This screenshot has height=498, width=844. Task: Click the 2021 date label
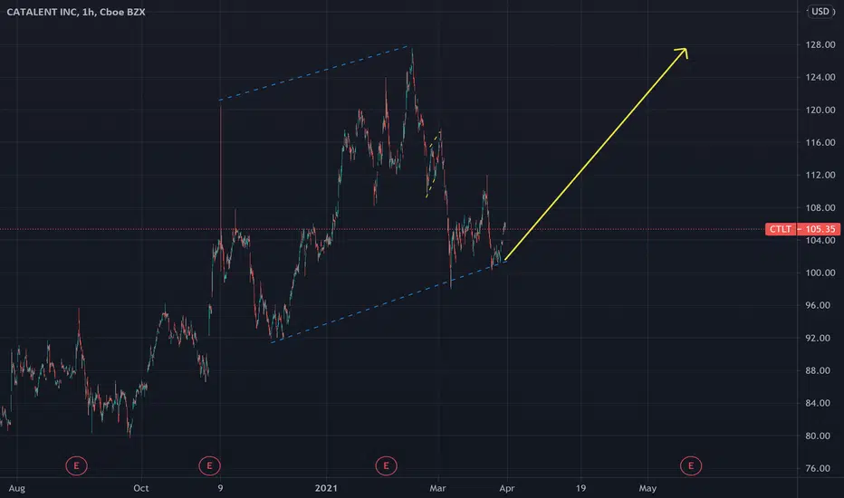[326, 488]
